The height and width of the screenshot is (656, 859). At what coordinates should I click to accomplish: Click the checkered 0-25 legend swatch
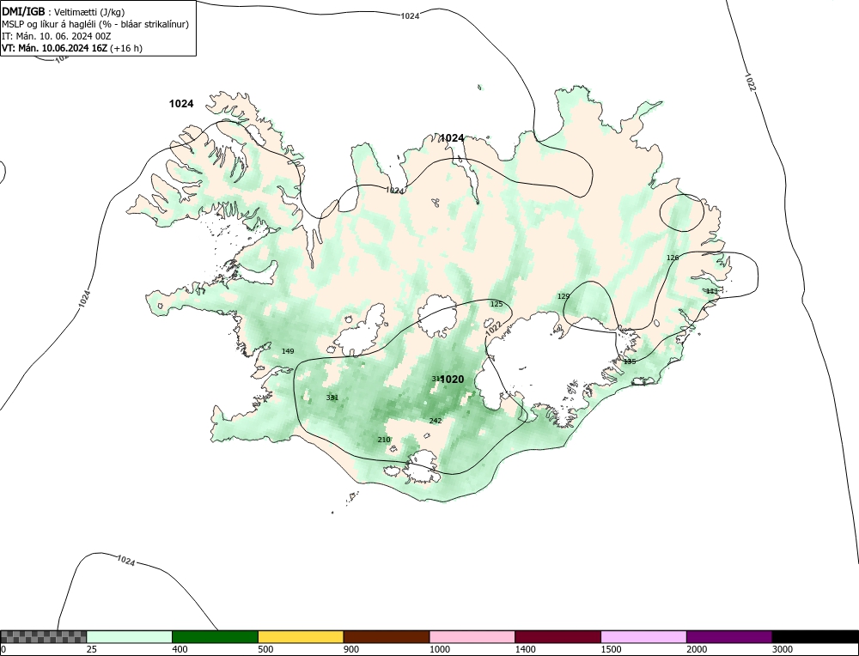[43, 637]
